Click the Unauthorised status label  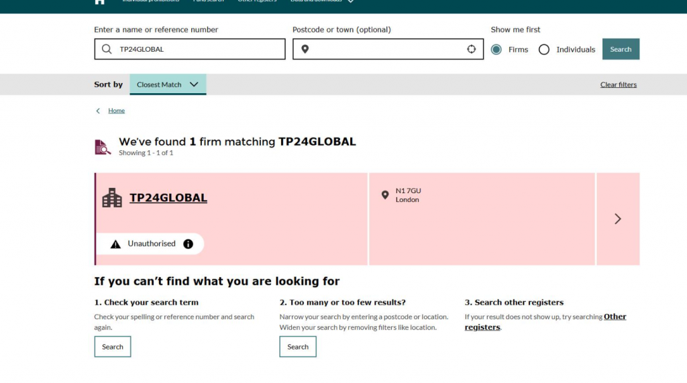[x=152, y=243]
